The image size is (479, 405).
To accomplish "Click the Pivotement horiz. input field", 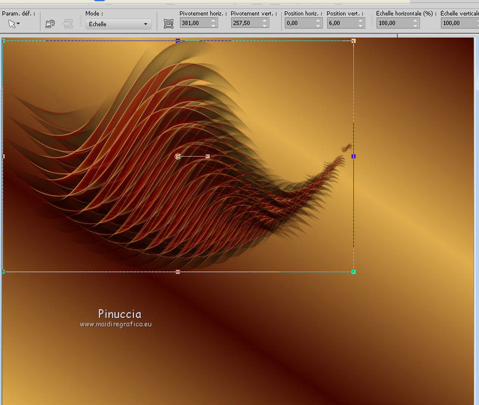I will pyautogui.click(x=194, y=23).
